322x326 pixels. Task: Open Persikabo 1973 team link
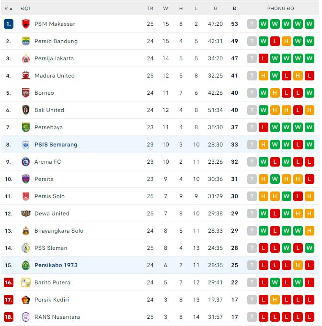56,265
